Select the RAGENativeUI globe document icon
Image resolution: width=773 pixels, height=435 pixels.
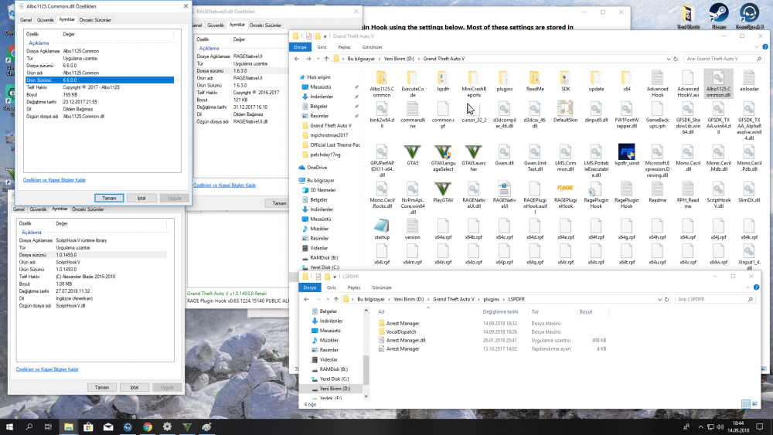[504, 195]
